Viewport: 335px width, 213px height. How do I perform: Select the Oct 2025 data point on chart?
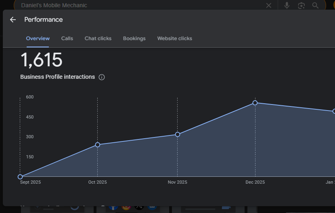click(97, 145)
